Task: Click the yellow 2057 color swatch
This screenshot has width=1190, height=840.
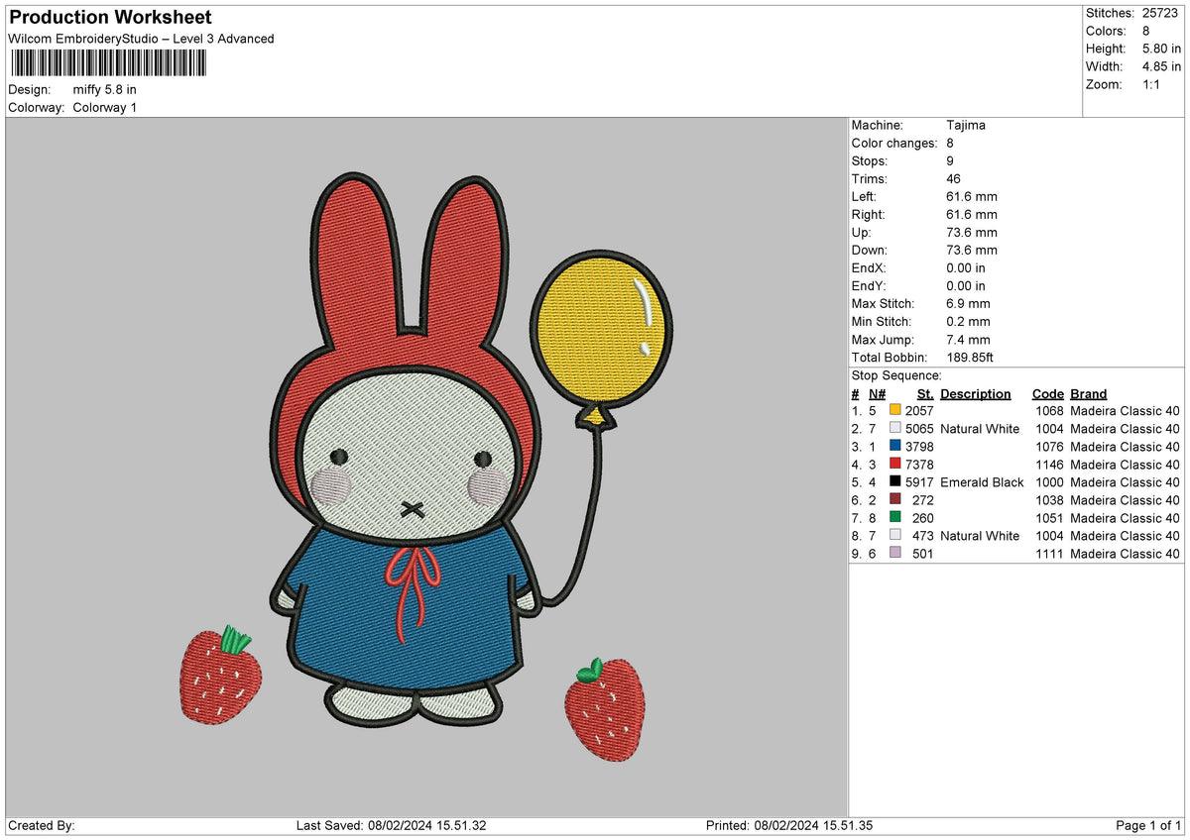Action: 895,411
